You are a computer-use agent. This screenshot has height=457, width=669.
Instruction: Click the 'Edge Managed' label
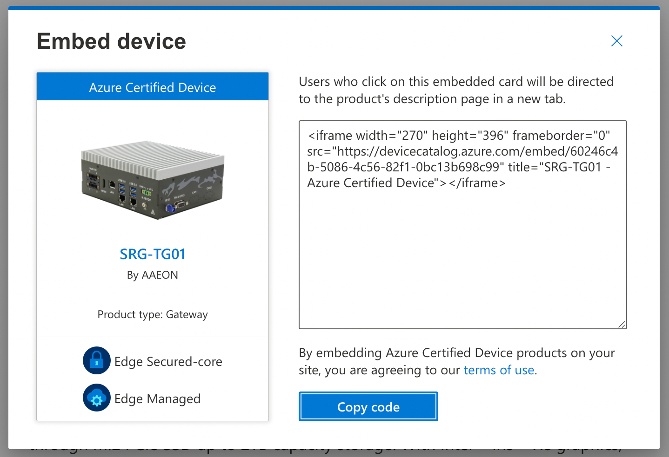tap(158, 398)
